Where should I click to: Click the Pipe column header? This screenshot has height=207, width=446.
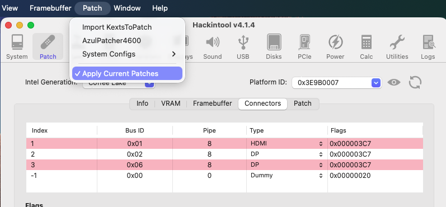(209, 130)
